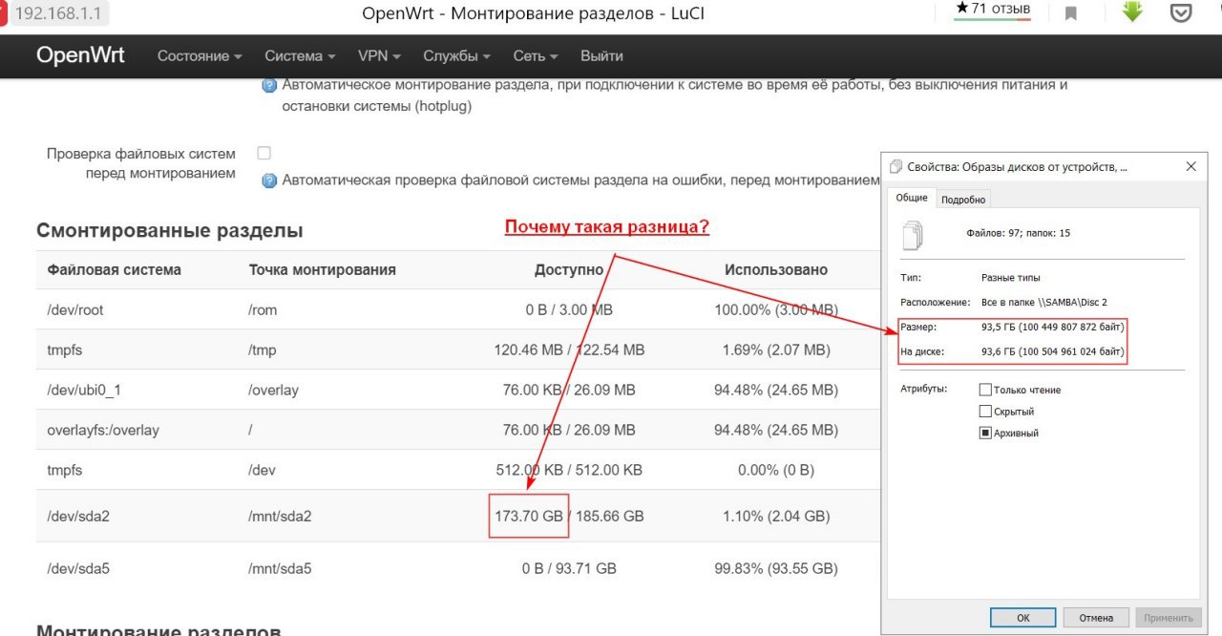The image size is (1222, 636).
Task: Click the overlayfs:/overlay row name
Action: click(103, 431)
